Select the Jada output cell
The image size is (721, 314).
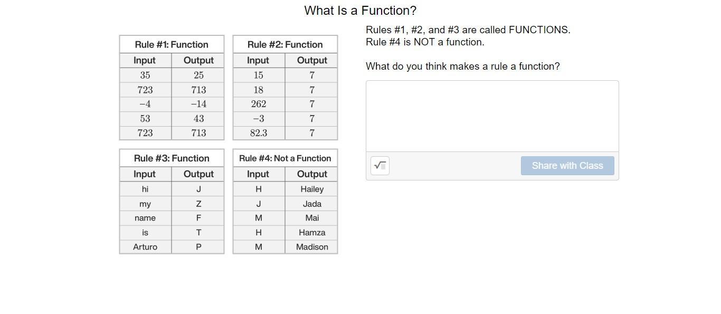pyautogui.click(x=312, y=204)
